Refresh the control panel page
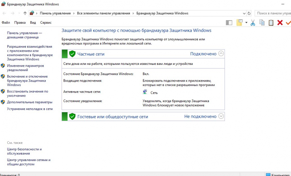Image resolution: width=291 pixels, height=176 pixels. (249, 13)
